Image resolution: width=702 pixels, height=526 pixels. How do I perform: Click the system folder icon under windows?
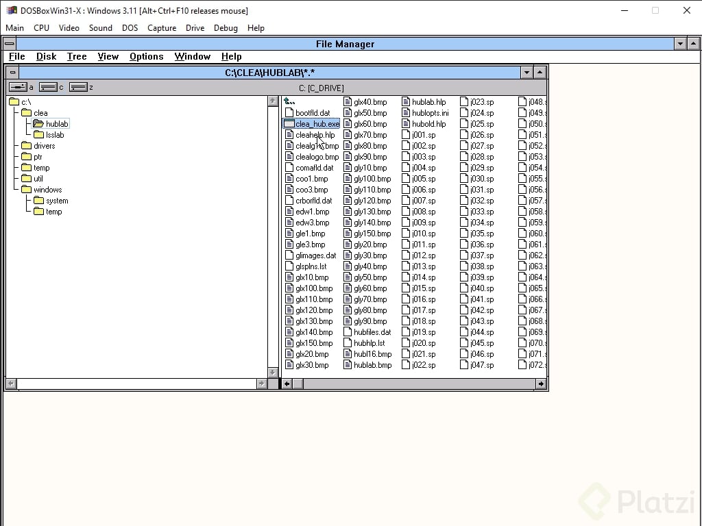(38, 201)
